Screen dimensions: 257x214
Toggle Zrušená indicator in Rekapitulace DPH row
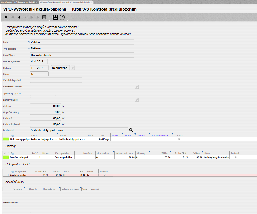105,175
